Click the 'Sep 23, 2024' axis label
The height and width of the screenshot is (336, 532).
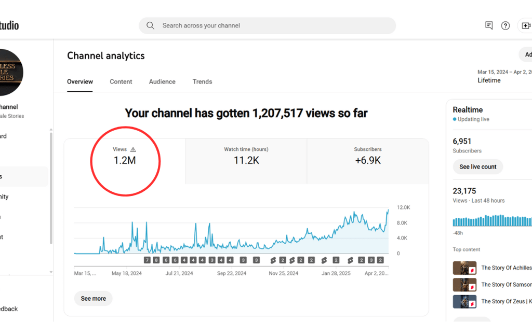(x=232, y=273)
